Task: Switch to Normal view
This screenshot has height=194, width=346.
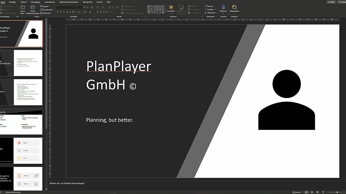Action: tap(306, 192)
